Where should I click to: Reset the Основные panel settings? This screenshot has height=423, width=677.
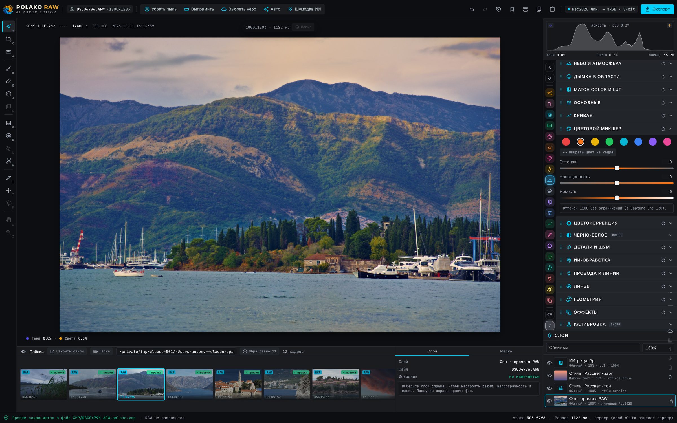[x=663, y=103]
